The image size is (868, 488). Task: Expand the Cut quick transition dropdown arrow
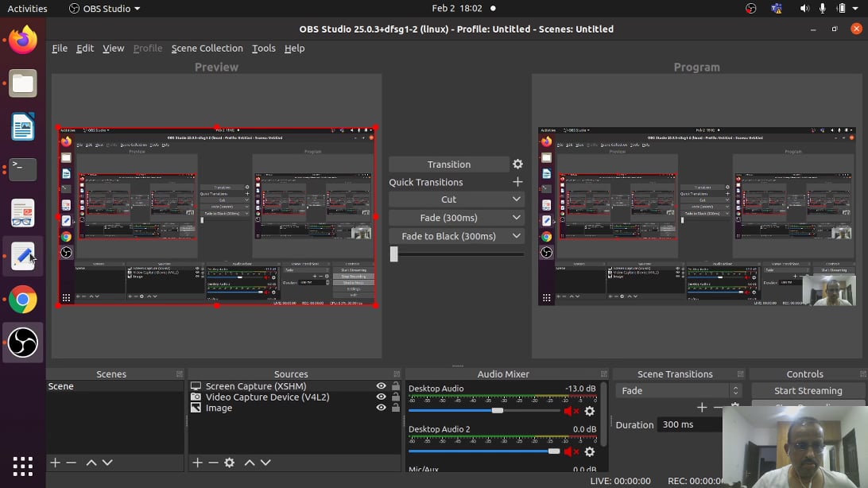click(x=517, y=199)
